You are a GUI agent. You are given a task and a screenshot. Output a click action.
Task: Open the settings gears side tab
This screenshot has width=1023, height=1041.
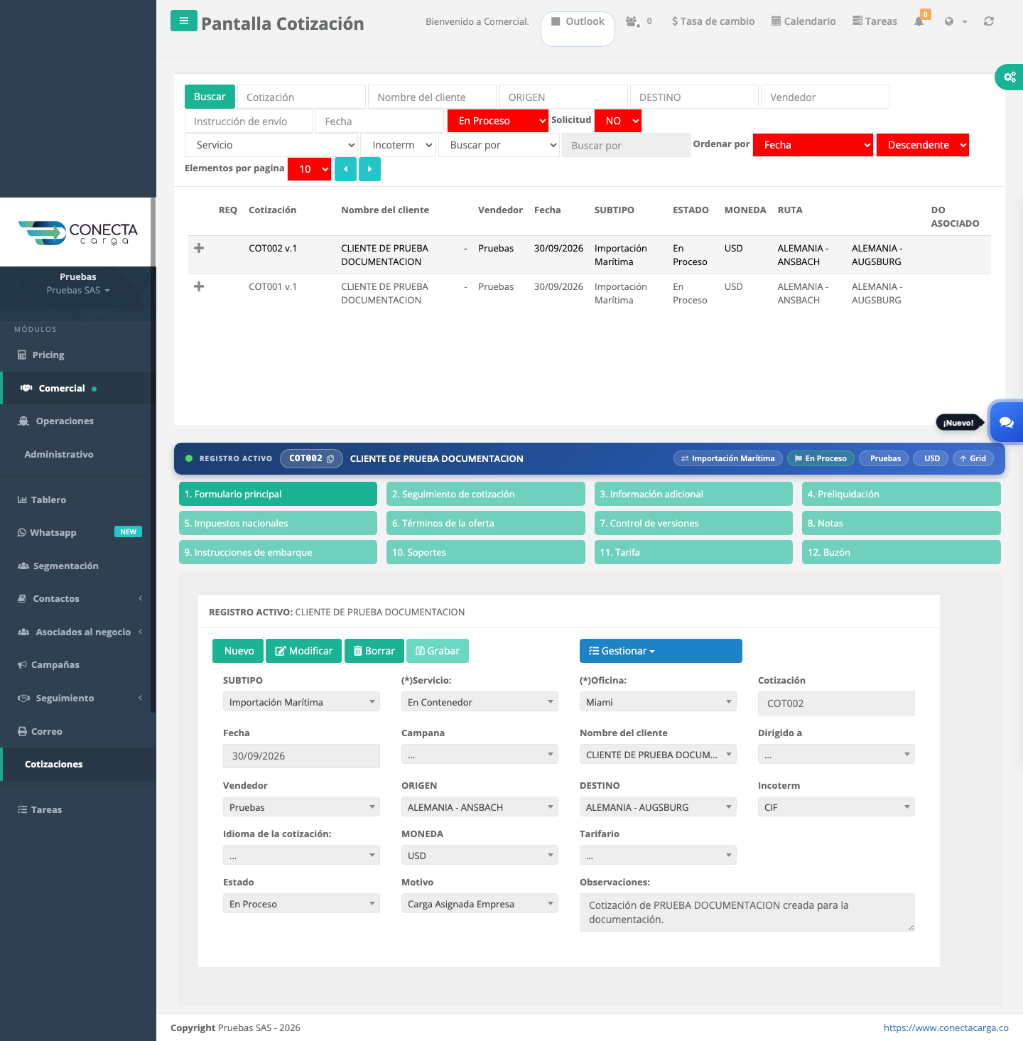tap(1009, 77)
